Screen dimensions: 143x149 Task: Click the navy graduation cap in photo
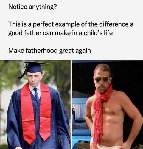click(34, 66)
